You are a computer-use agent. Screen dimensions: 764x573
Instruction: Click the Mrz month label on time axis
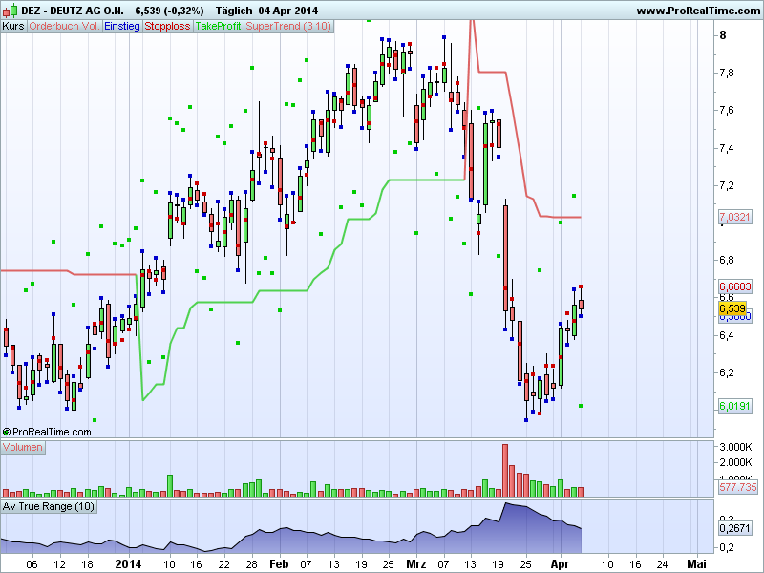click(x=416, y=564)
